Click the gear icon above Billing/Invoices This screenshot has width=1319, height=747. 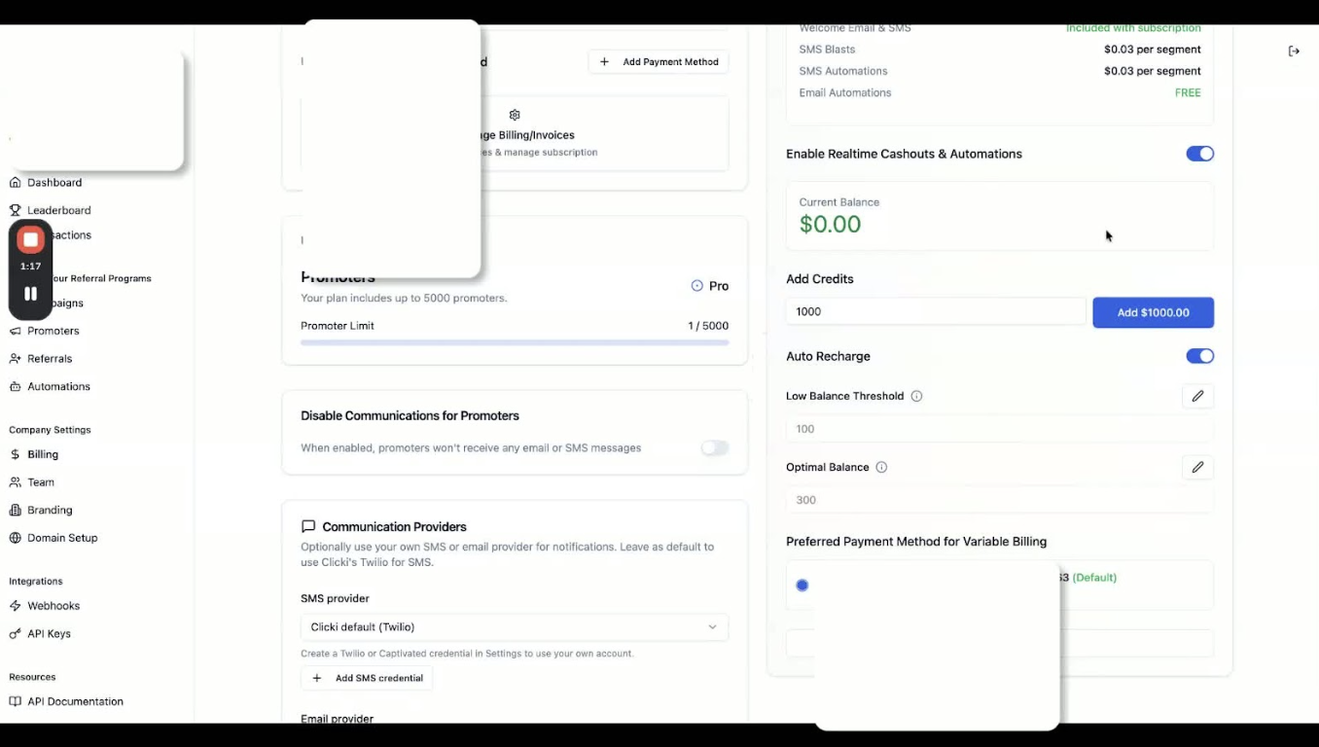click(x=515, y=115)
